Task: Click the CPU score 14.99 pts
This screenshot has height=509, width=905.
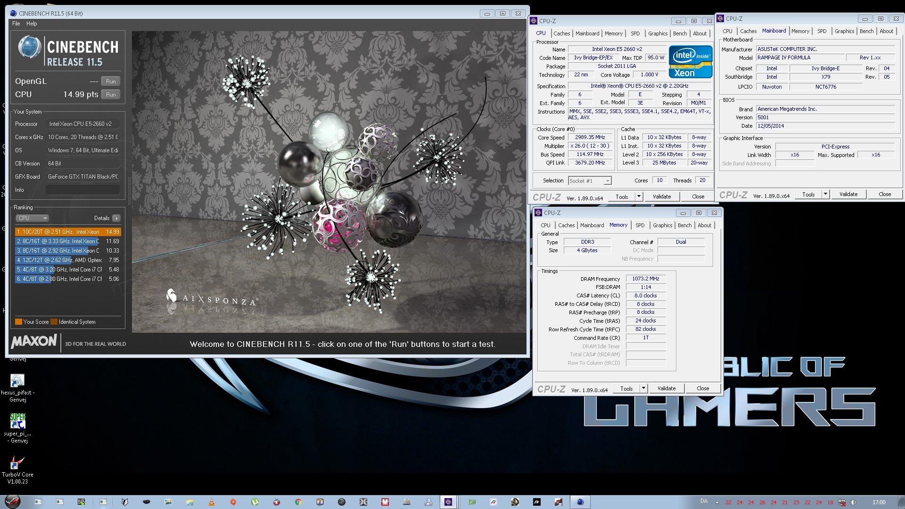Action: [x=81, y=95]
